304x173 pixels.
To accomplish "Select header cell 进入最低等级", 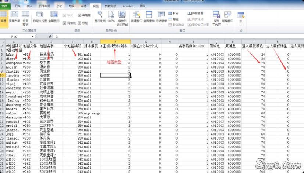I will point(253,46).
